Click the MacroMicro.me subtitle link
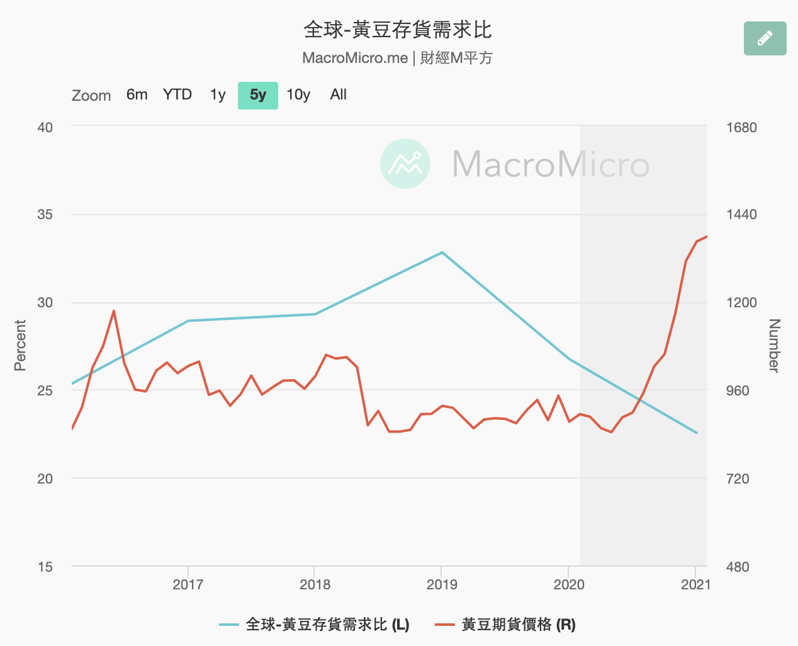Viewport: 798px width, 646px height. tap(355, 58)
